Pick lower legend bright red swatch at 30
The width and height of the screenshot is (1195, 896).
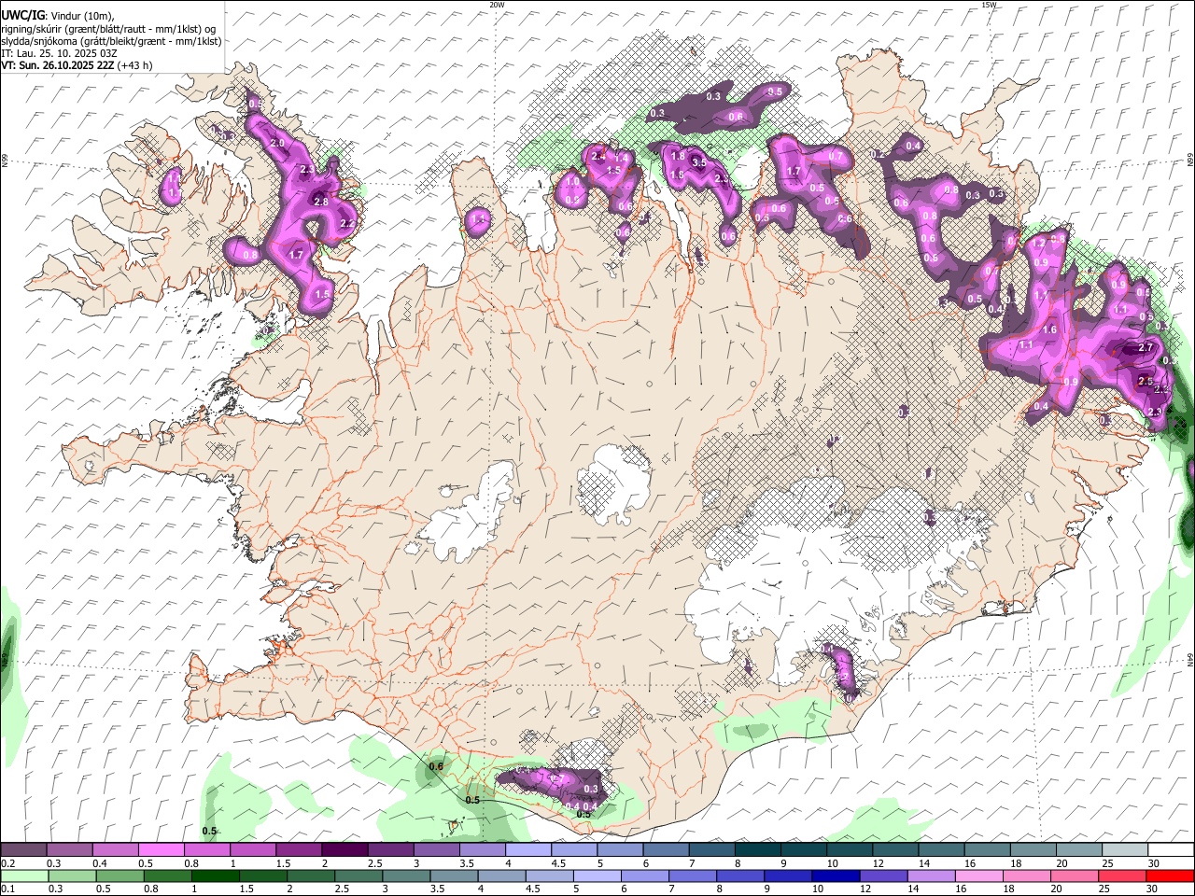coord(1171,875)
